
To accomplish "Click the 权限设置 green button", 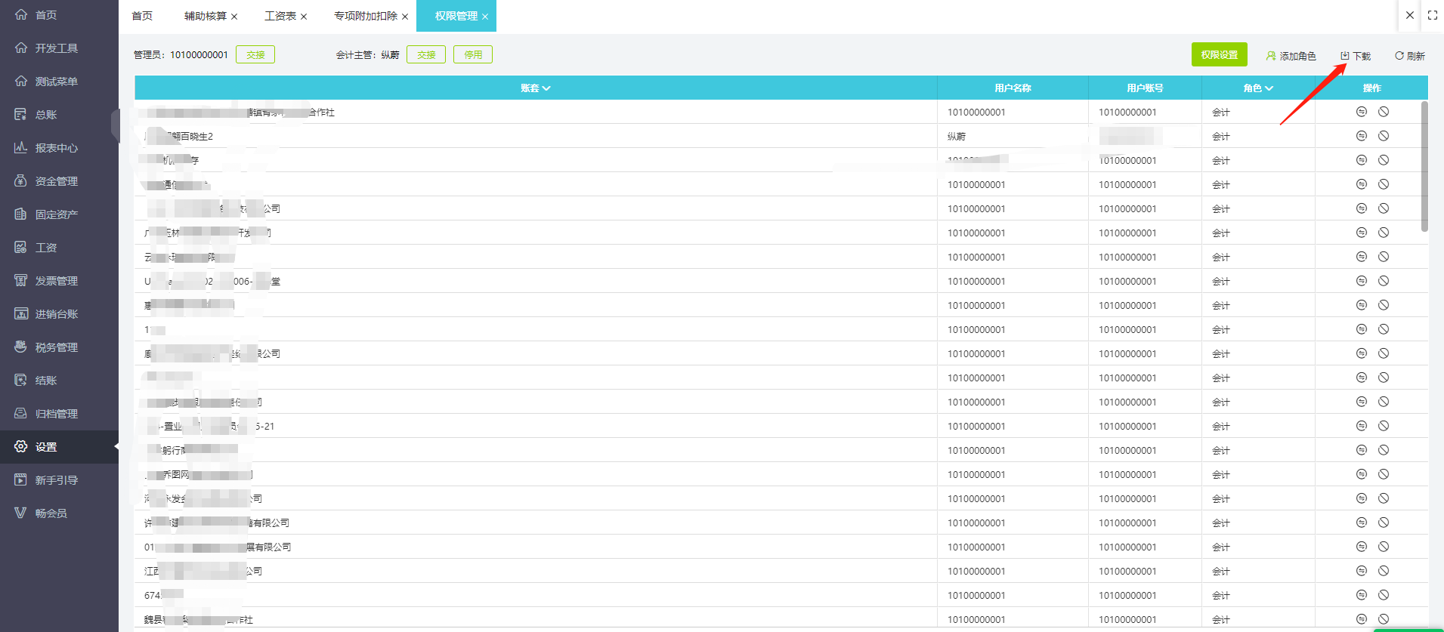I will pyautogui.click(x=1219, y=55).
